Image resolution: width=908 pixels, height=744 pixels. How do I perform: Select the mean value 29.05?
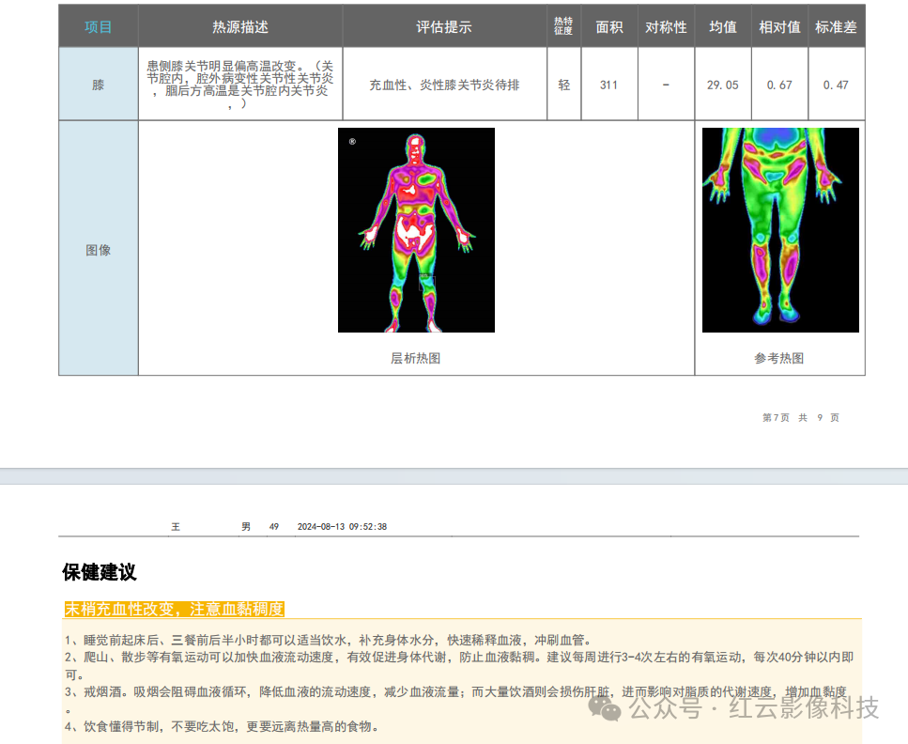722,85
